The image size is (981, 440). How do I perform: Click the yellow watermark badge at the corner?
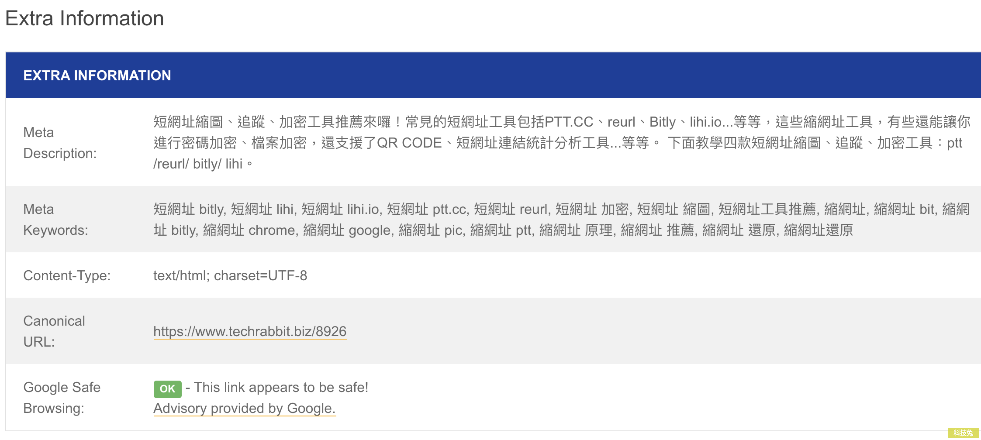tap(963, 433)
